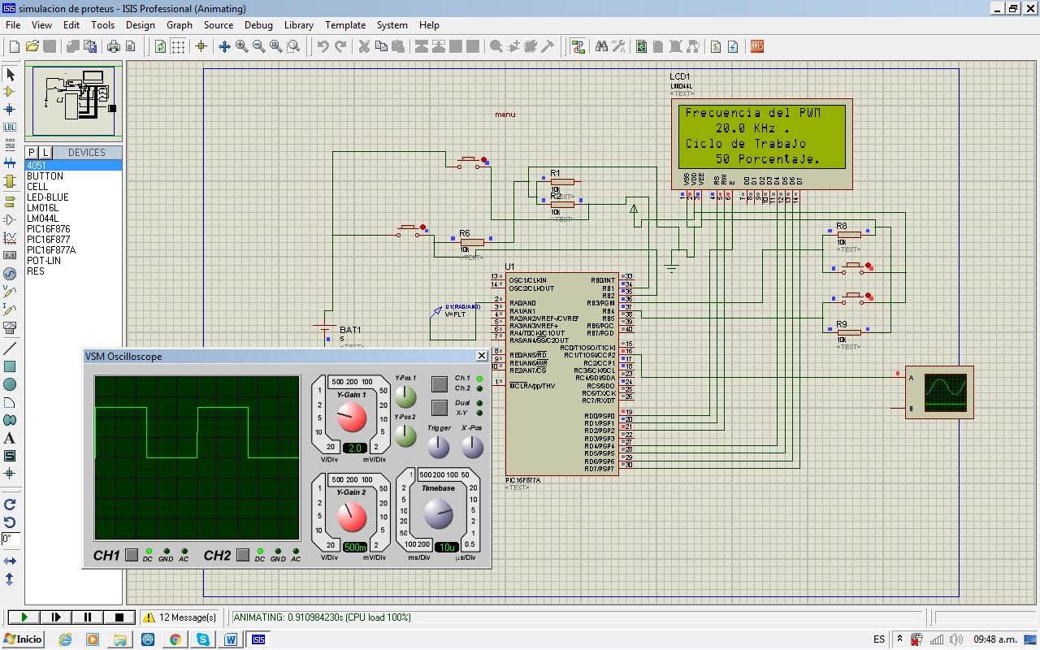This screenshot has height=650, width=1040.
Task: Toggle the CH1 channel checkbox on oscilloscope
Action: pos(132,553)
